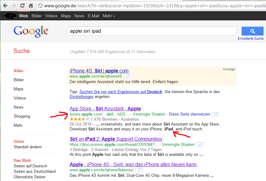Click the globe site info icon
The image size is (266, 181).
point(40,5)
